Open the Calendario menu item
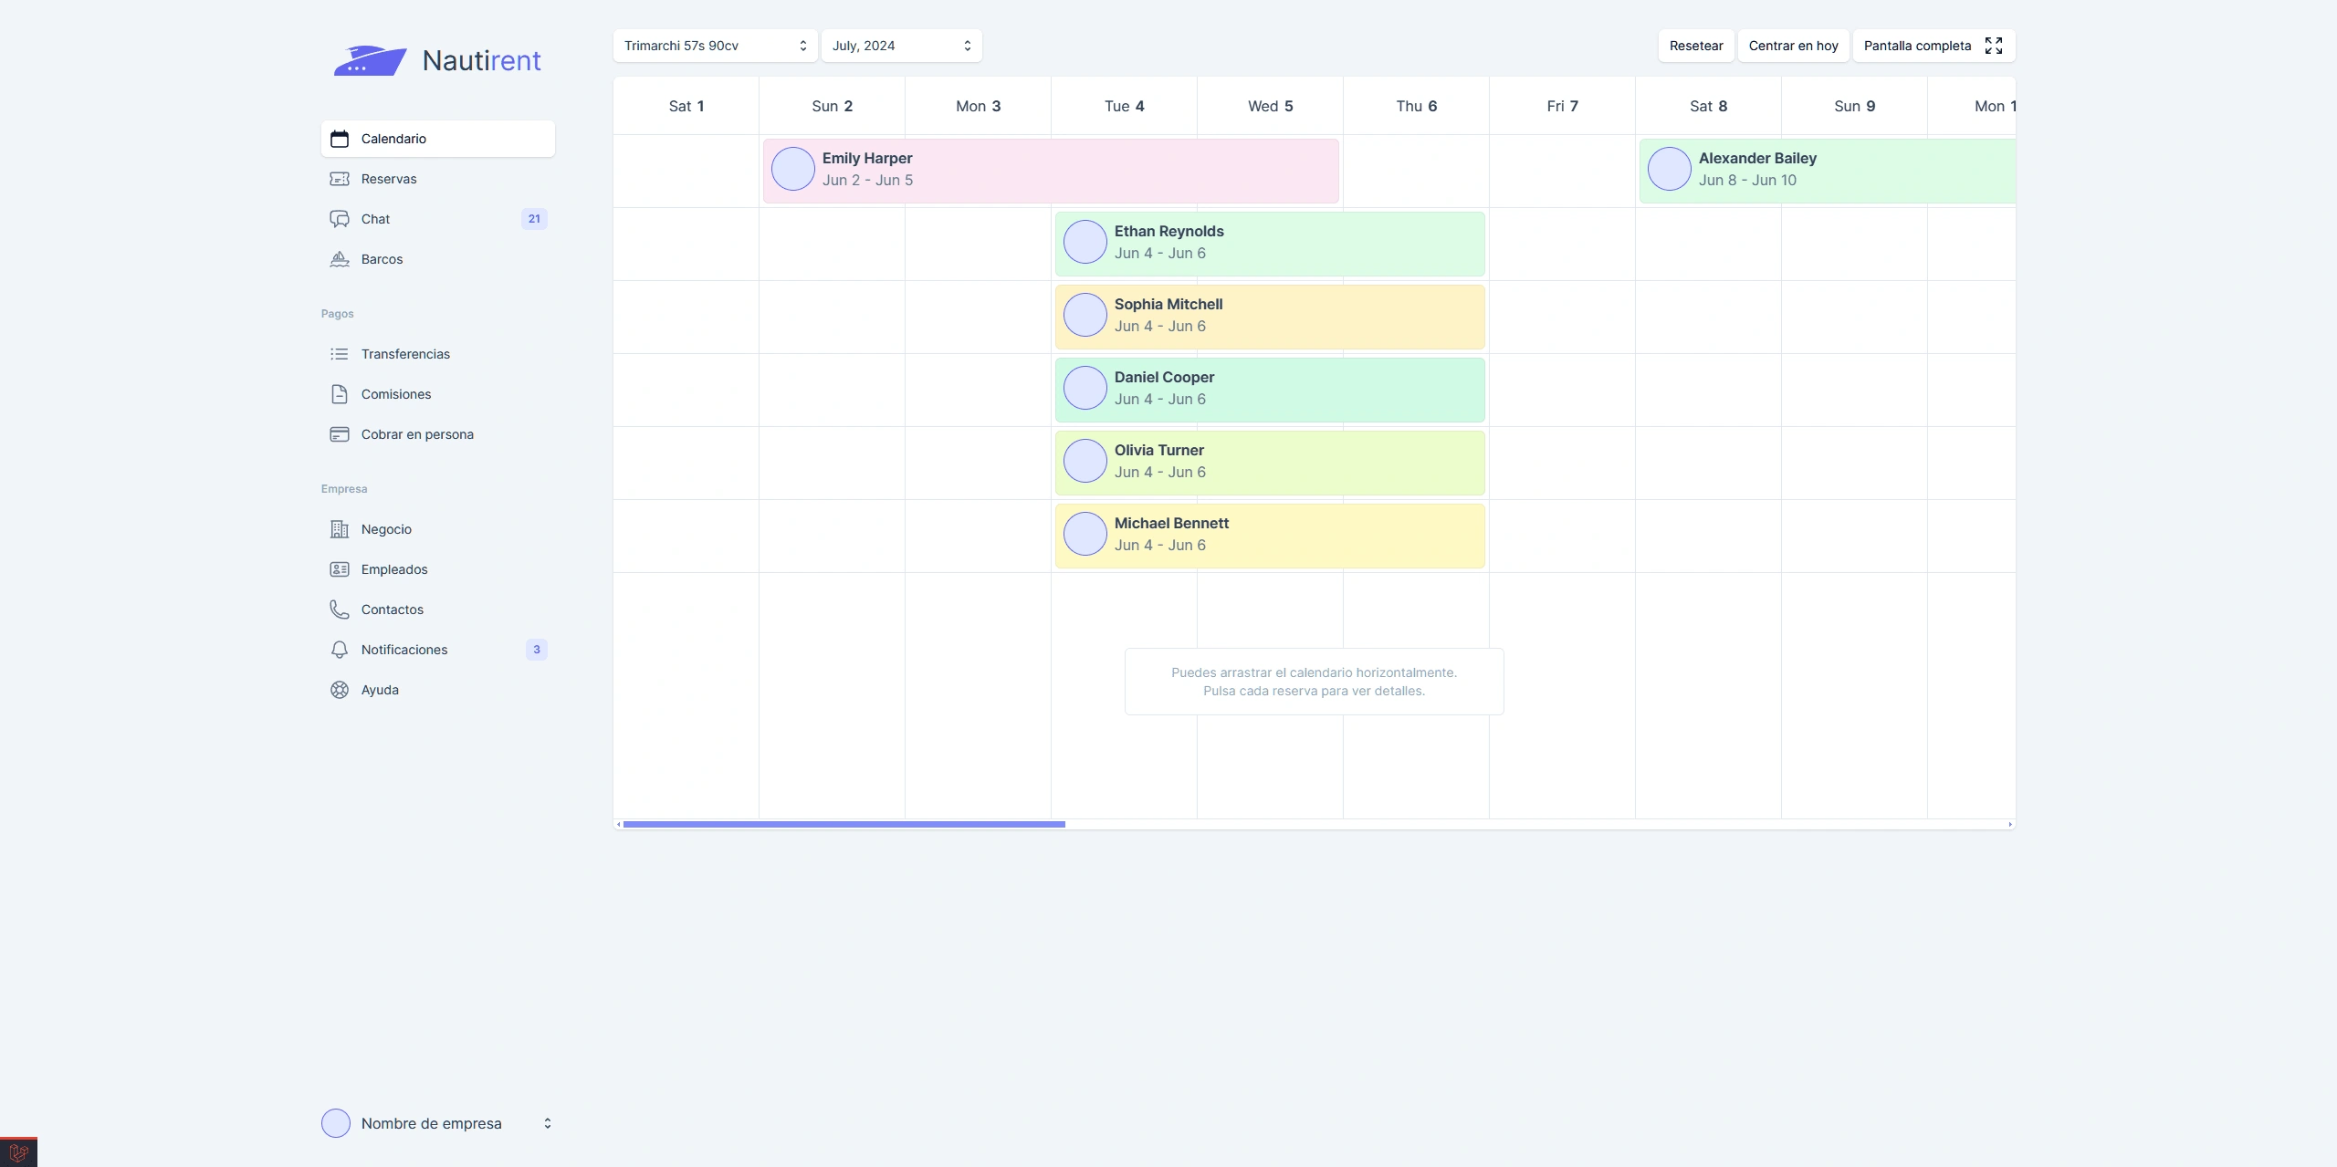2337x1167 pixels. pos(438,139)
